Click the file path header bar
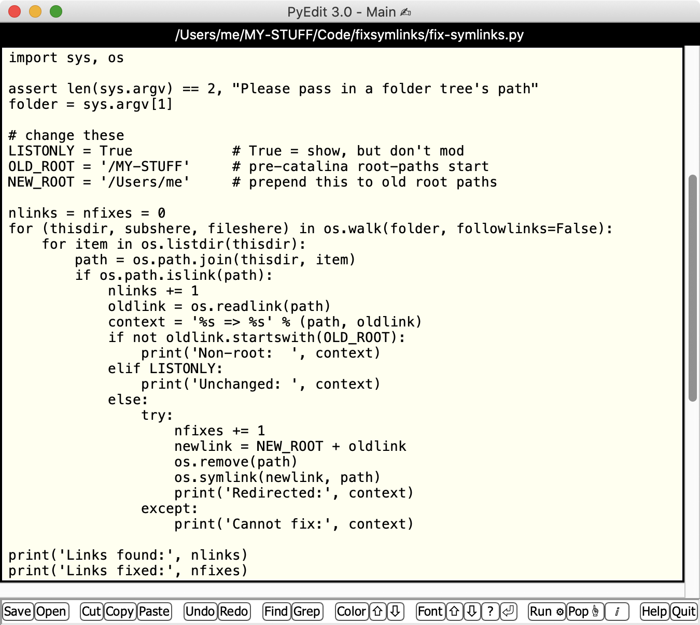 point(349,35)
